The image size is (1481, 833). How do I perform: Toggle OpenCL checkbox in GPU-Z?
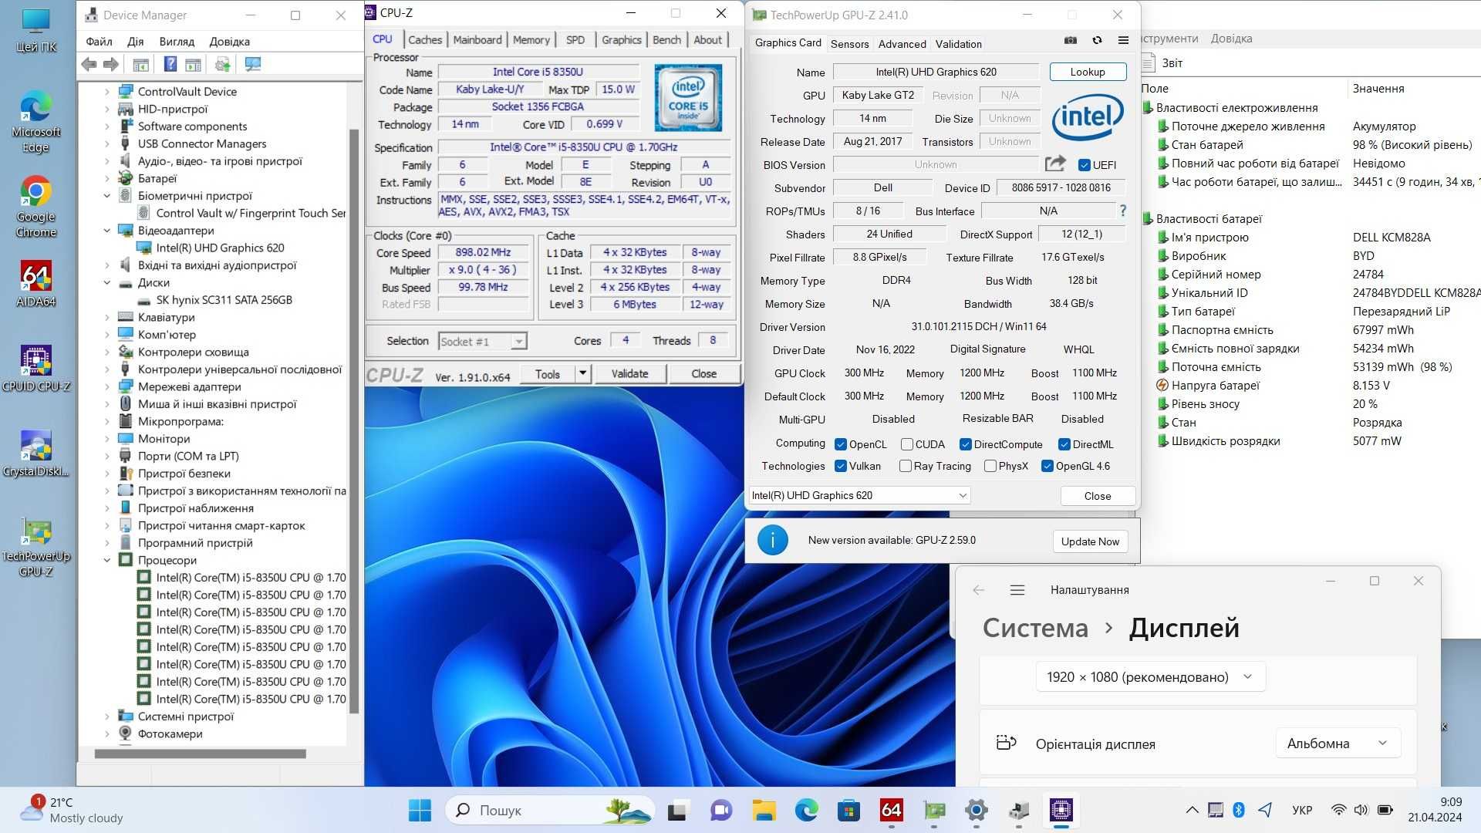[x=841, y=444]
